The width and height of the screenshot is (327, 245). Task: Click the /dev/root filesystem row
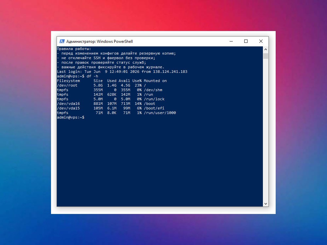[101, 85]
